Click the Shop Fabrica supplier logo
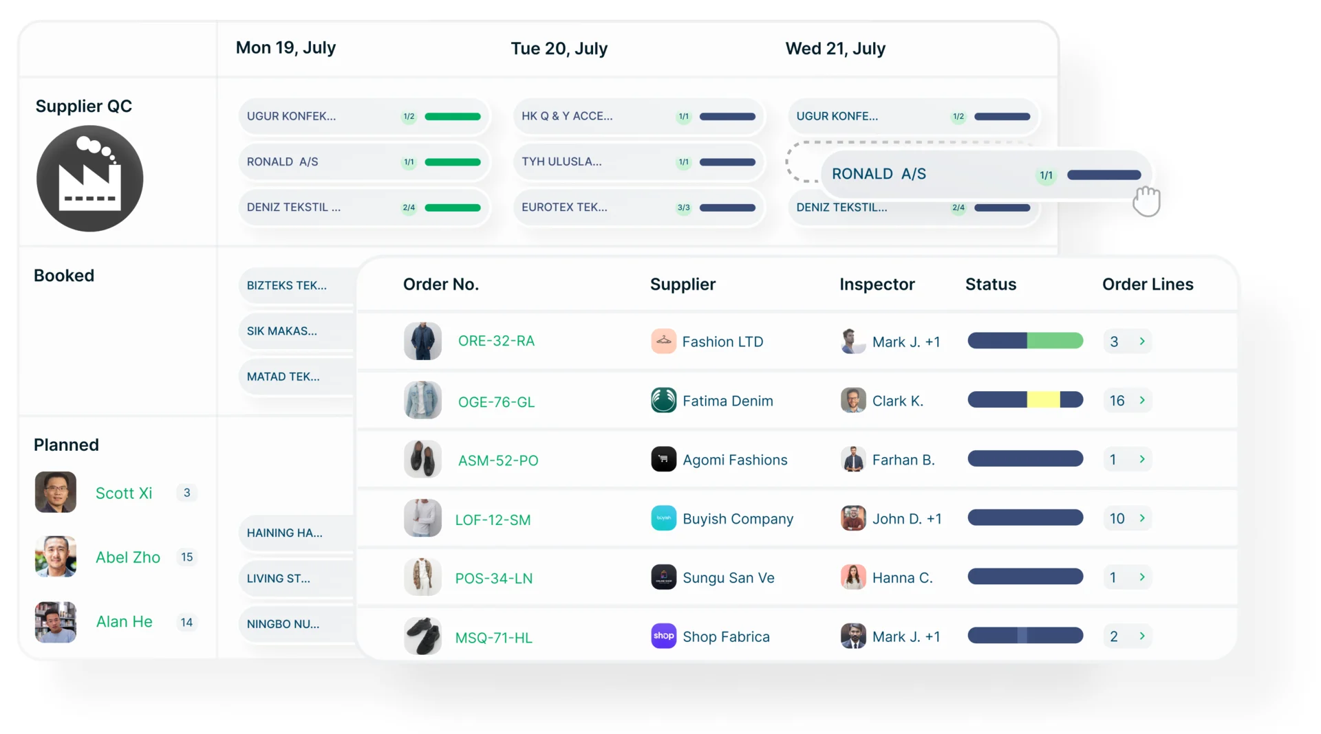The image size is (1321, 734). (663, 636)
